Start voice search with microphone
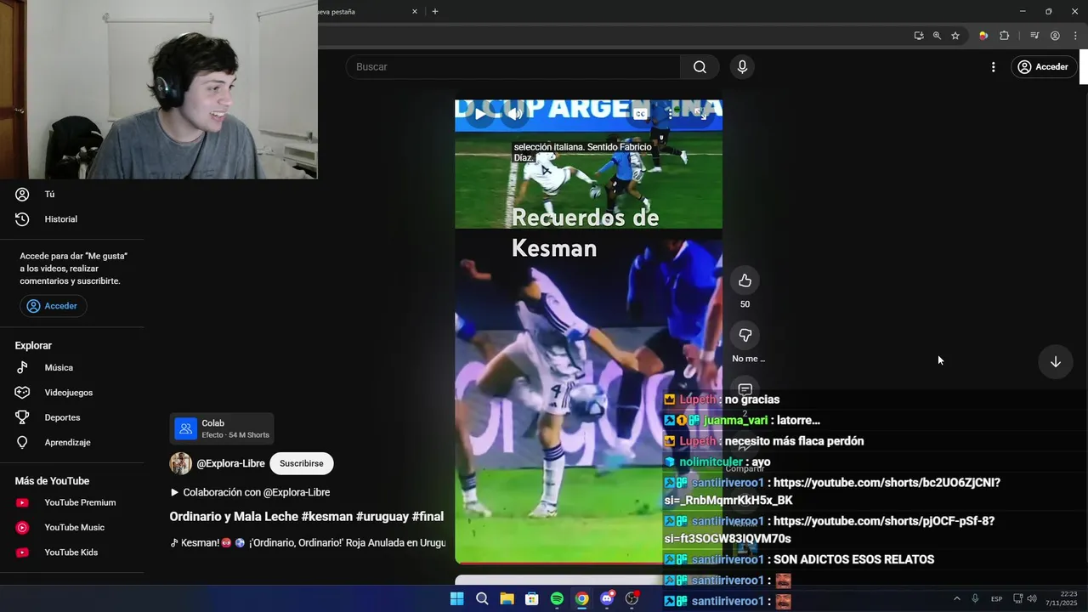This screenshot has height=612, width=1088. pyautogui.click(x=742, y=67)
